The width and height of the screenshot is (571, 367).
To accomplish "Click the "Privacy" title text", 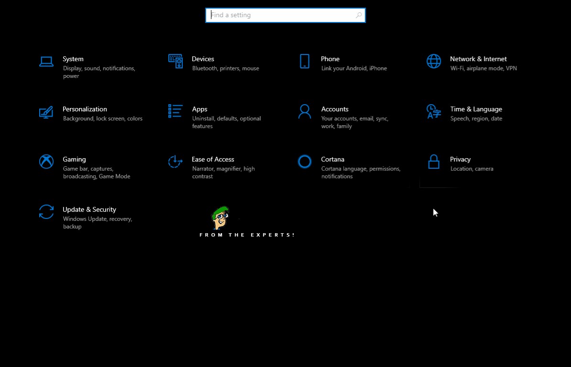I will [x=460, y=159].
